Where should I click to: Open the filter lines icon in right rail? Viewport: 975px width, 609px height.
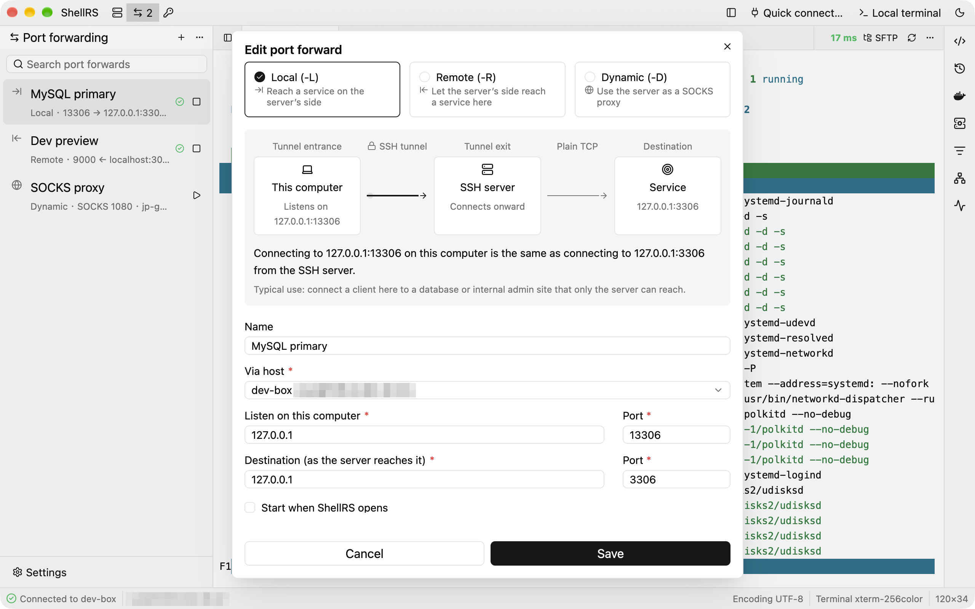[x=960, y=151]
